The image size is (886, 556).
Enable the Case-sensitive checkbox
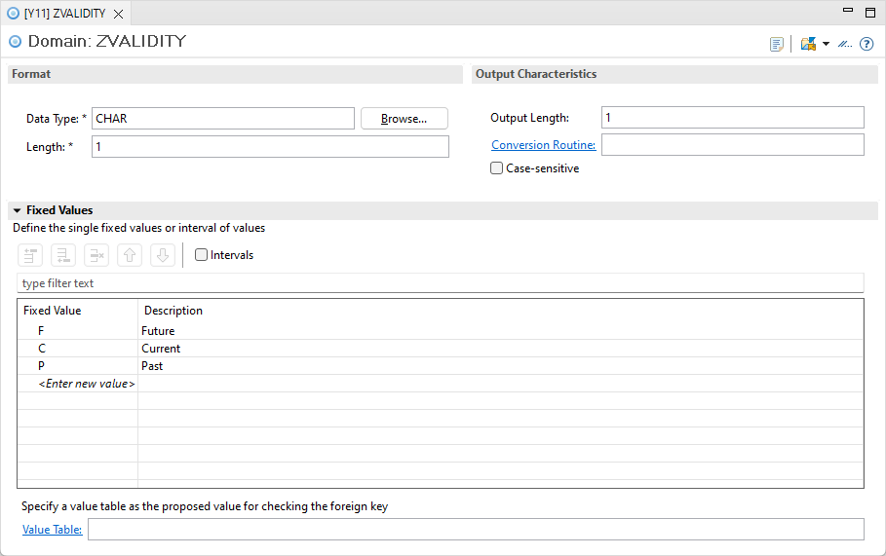click(497, 168)
